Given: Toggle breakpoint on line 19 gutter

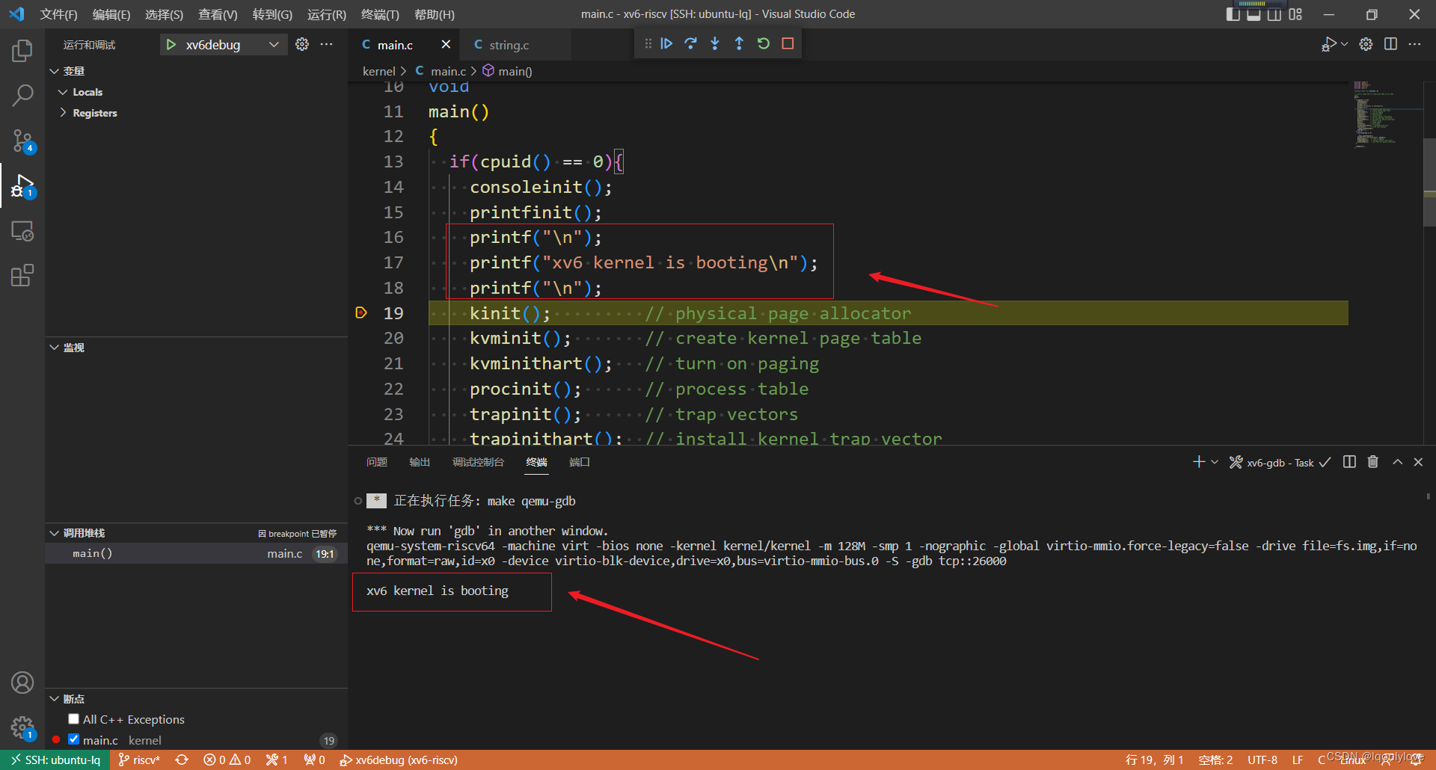Looking at the screenshot, I should pyautogui.click(x=361, y=312).
